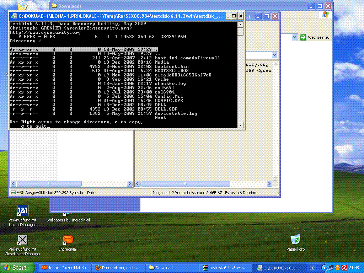Close the WinRAR archive window behind console
This screenshot has width=364, height=273.
[275, 16]
